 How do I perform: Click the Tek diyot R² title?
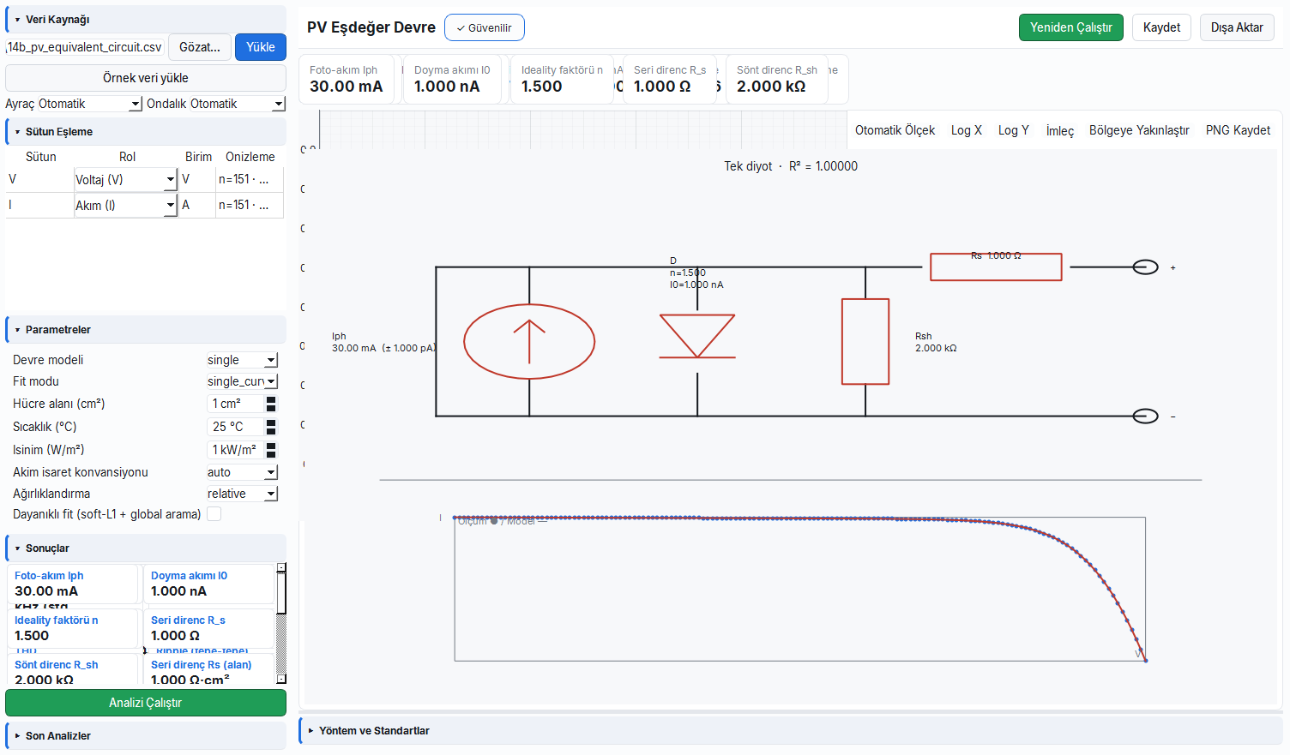pos(790,166)
